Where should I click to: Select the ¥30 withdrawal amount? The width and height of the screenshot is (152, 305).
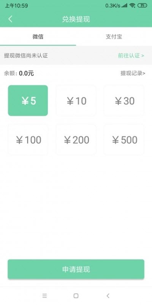[x=124, y=101]
